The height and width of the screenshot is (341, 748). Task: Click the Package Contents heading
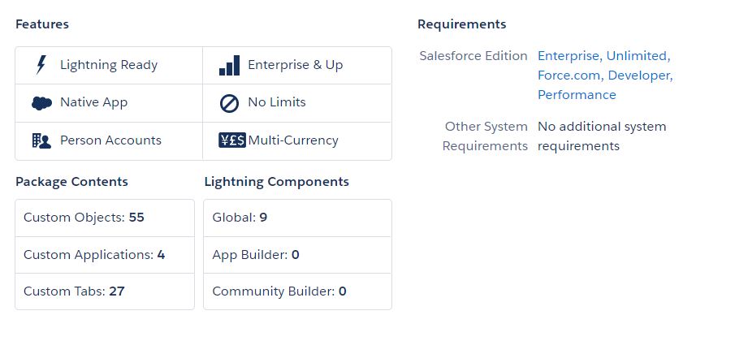click(71, 182)
